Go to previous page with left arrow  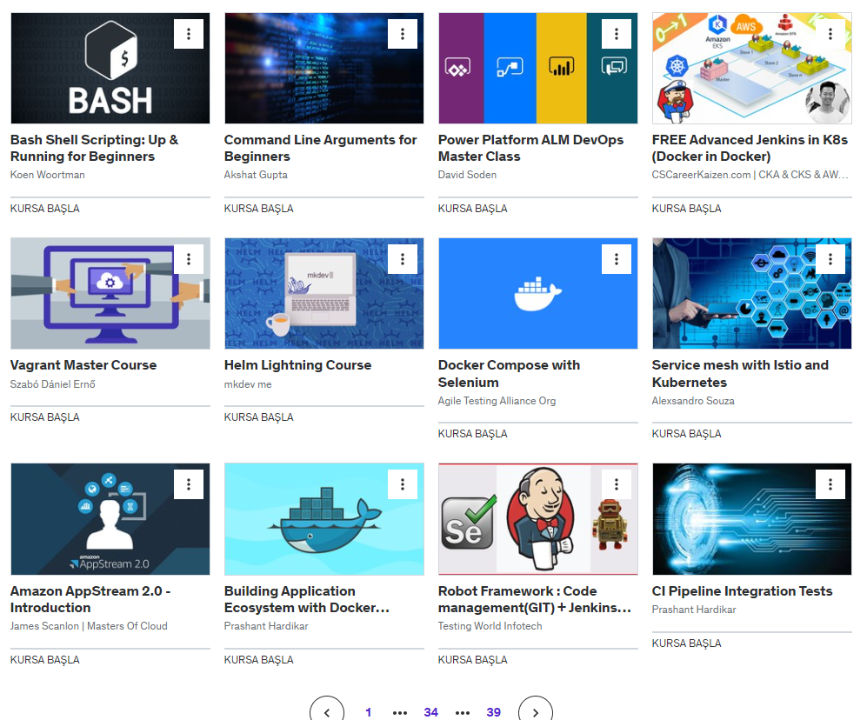tap(327, 711)
